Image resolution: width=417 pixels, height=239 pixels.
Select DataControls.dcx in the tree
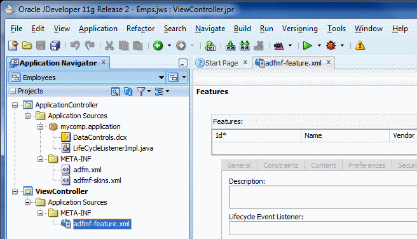coord(100,137)
